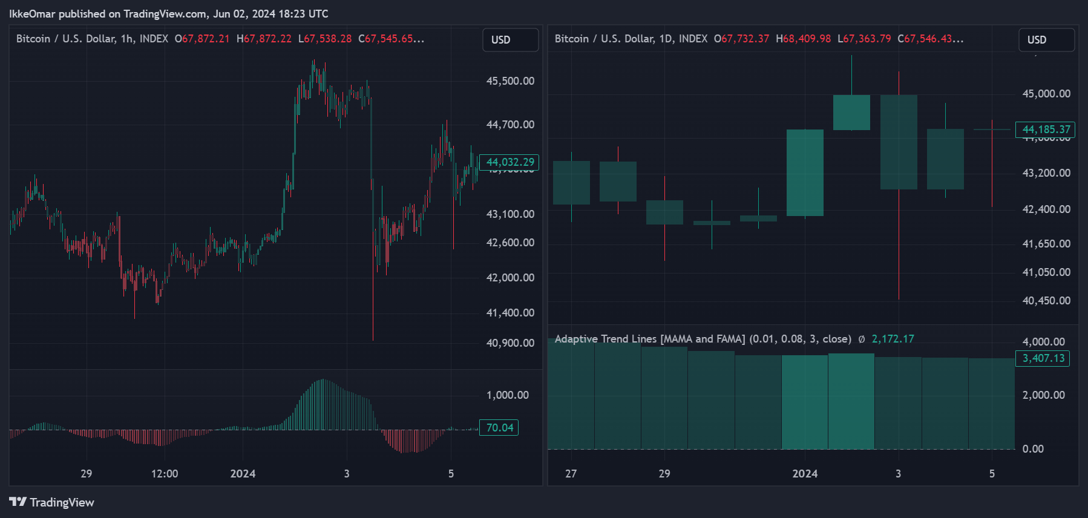Screen dimensions: 1088x518
Task: Click 41,050.00 on right price axis
Action: coord(1046,272)
